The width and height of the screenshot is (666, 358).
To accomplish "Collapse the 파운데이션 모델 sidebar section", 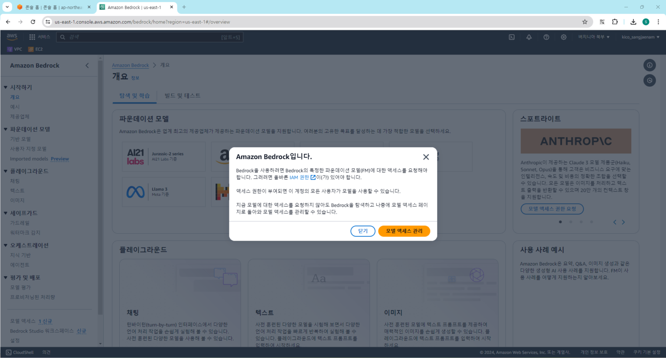I will pyautogui.click(x=6, y=129).
